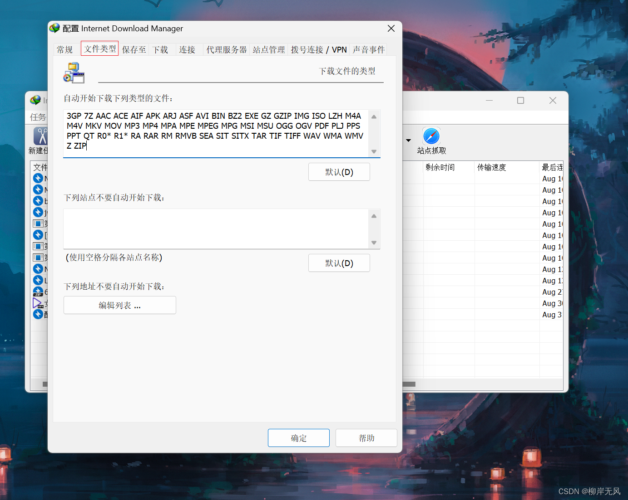Open the 拨号连接 / VPN tab

319,49
